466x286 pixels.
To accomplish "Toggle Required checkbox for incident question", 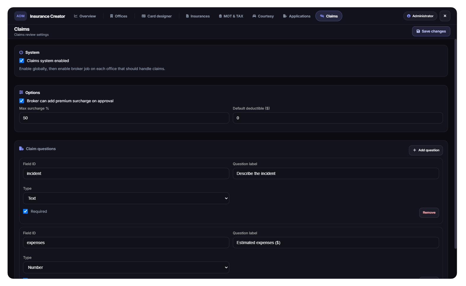I will (x=25, y=211).
